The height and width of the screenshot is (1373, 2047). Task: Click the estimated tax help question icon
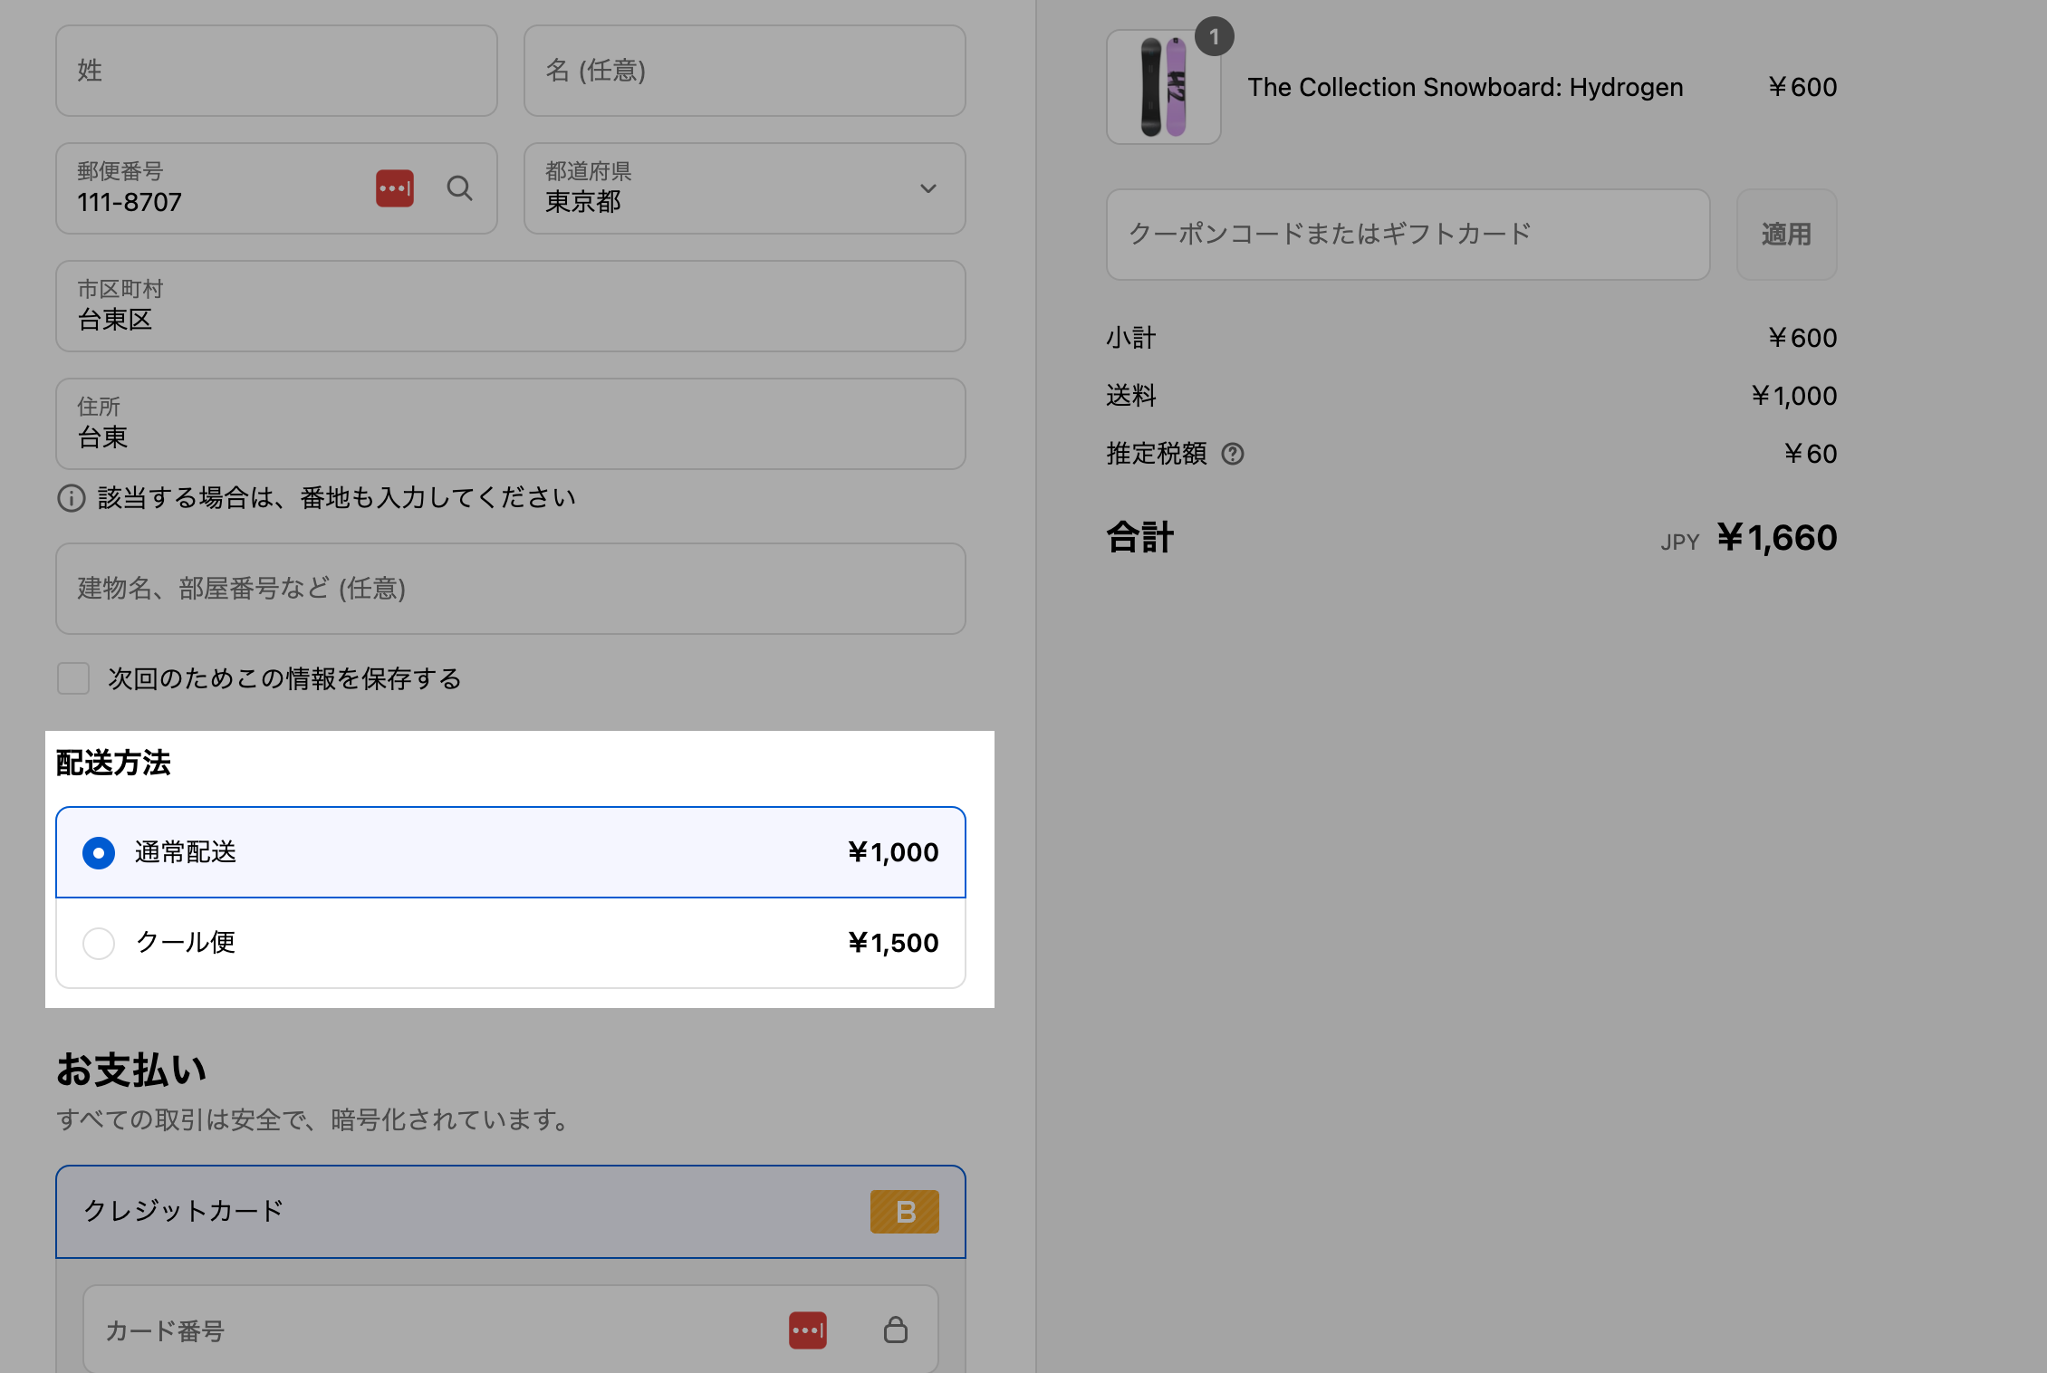coord(1233,454)
